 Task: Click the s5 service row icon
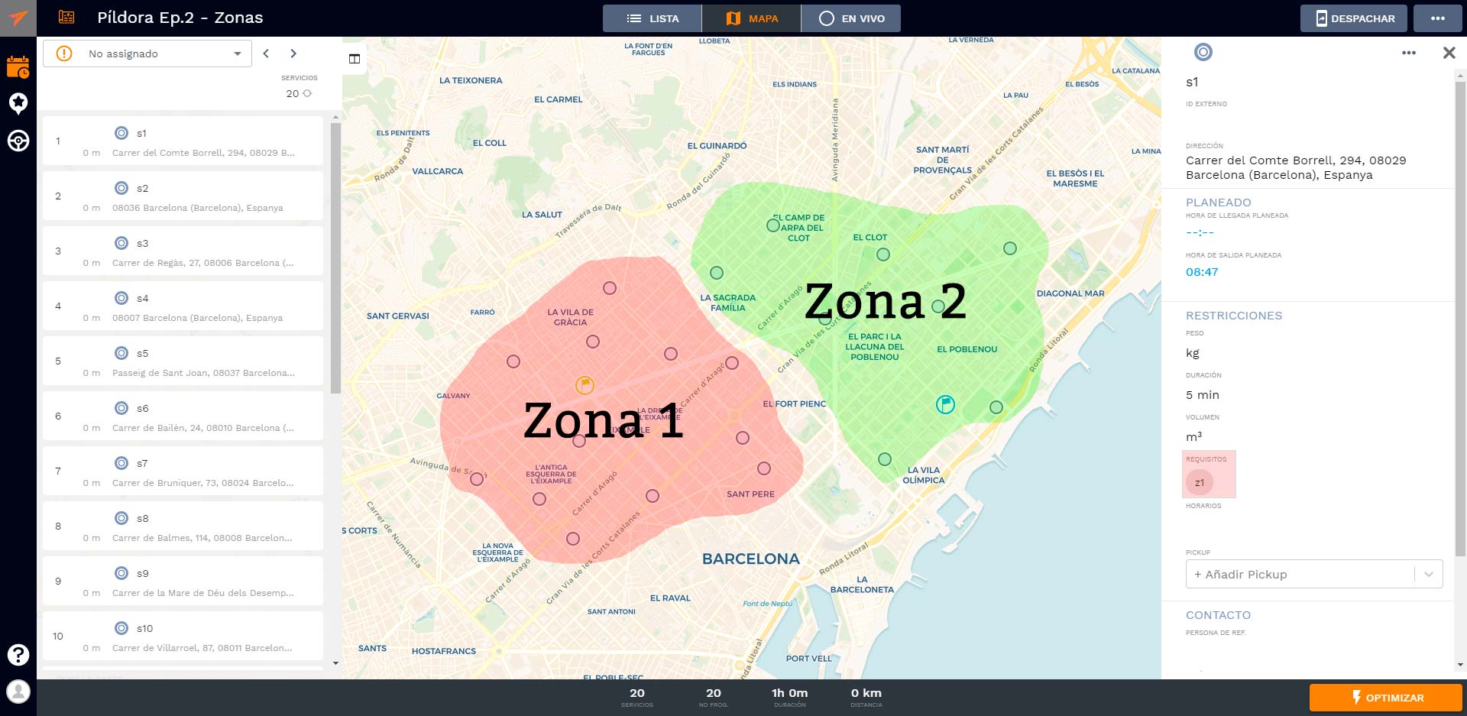[121, 353]
